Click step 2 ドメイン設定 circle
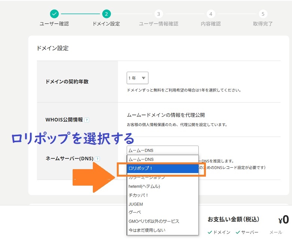This screenshot has height=241, width=292. point(106,14)
